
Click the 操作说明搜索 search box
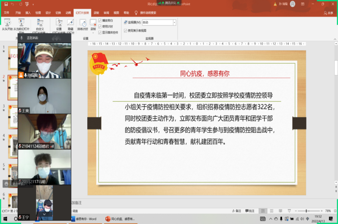click(x=148, y=13)
